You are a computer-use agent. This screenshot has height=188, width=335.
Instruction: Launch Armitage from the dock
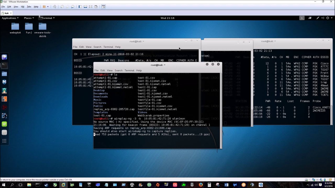pos(4,91)
